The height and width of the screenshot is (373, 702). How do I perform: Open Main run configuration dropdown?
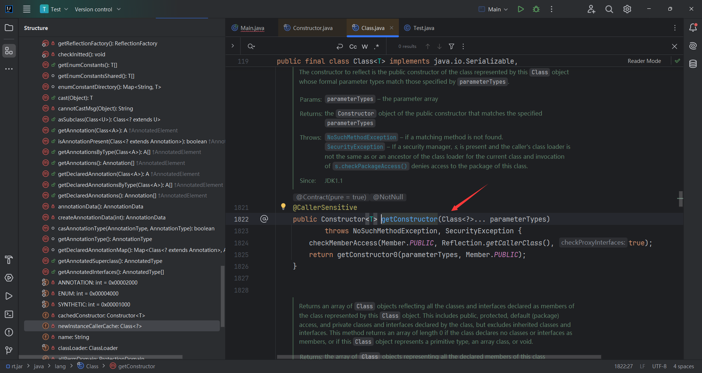pos(493,9)
